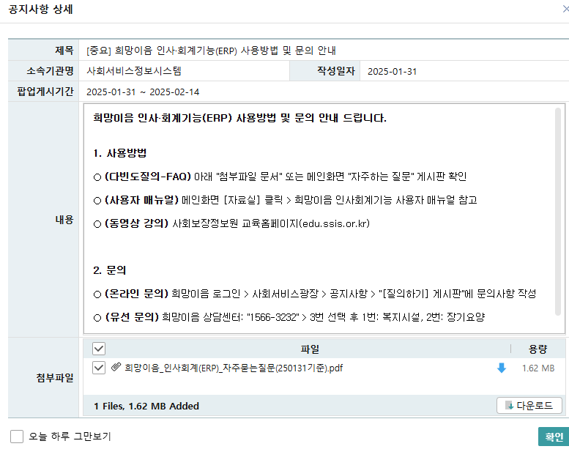
Task: Click the content area vertical scrollbar
Action: [558, 212]
